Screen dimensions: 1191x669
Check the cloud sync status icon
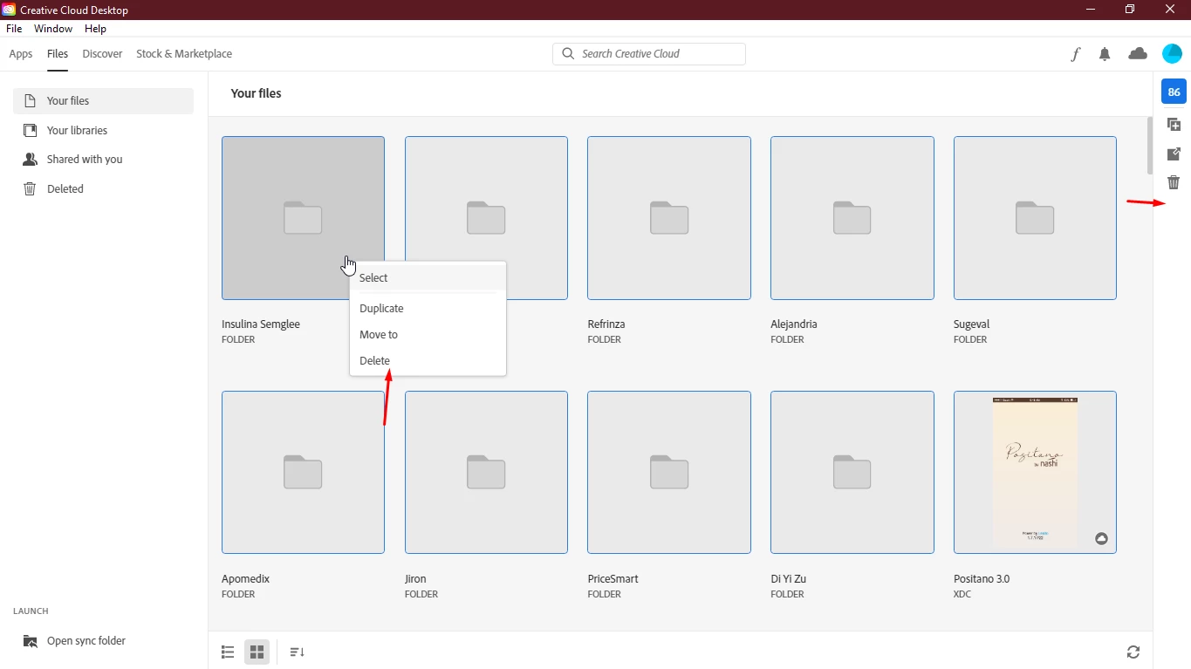click(1138, 54)
